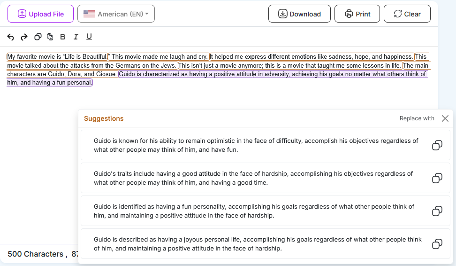
Task: Click the Paste clipboard icon
Action: 50,37
